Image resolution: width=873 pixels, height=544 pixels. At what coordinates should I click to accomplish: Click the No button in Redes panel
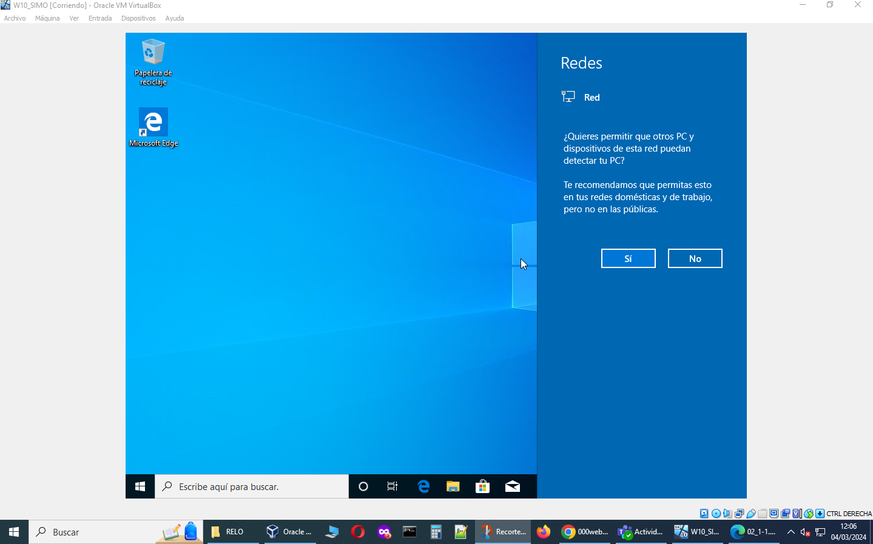click(695, 258)
